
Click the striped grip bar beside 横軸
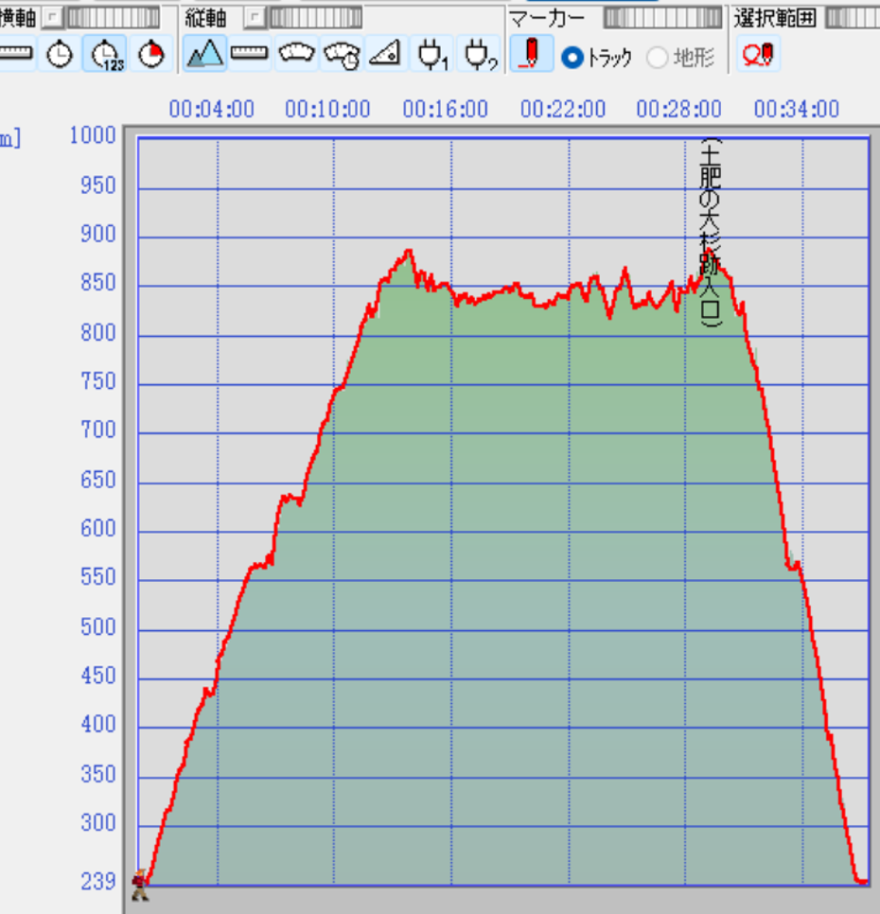point(113,17)
